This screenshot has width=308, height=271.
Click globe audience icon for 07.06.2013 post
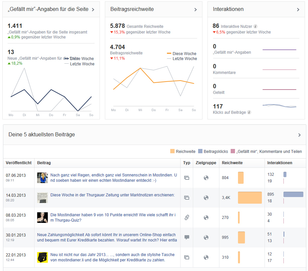pos(206,178)
